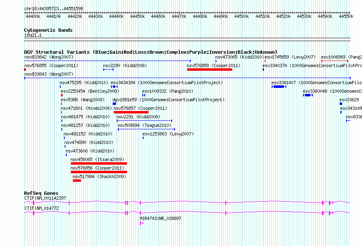
Task: Click the chr18:44395723..44551598 coordinates text
Action: (x=54, y=9)
